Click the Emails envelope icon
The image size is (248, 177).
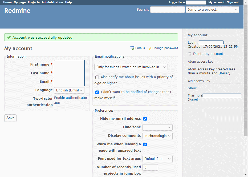(x=132, y=48)
